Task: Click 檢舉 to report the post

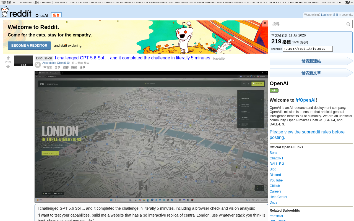Action: point(82,67)
